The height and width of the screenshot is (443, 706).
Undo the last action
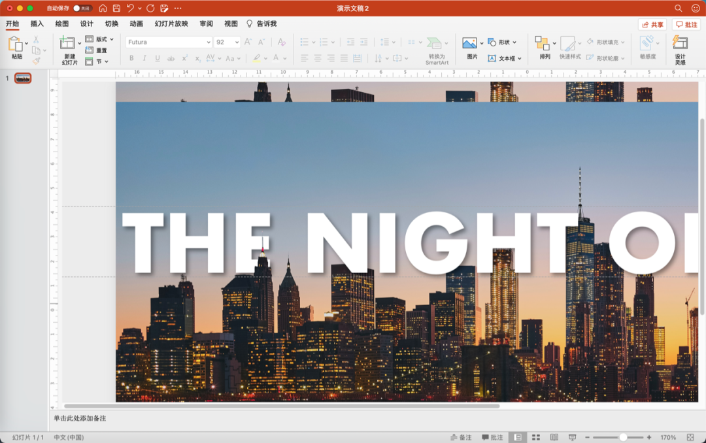click(130, 8)
